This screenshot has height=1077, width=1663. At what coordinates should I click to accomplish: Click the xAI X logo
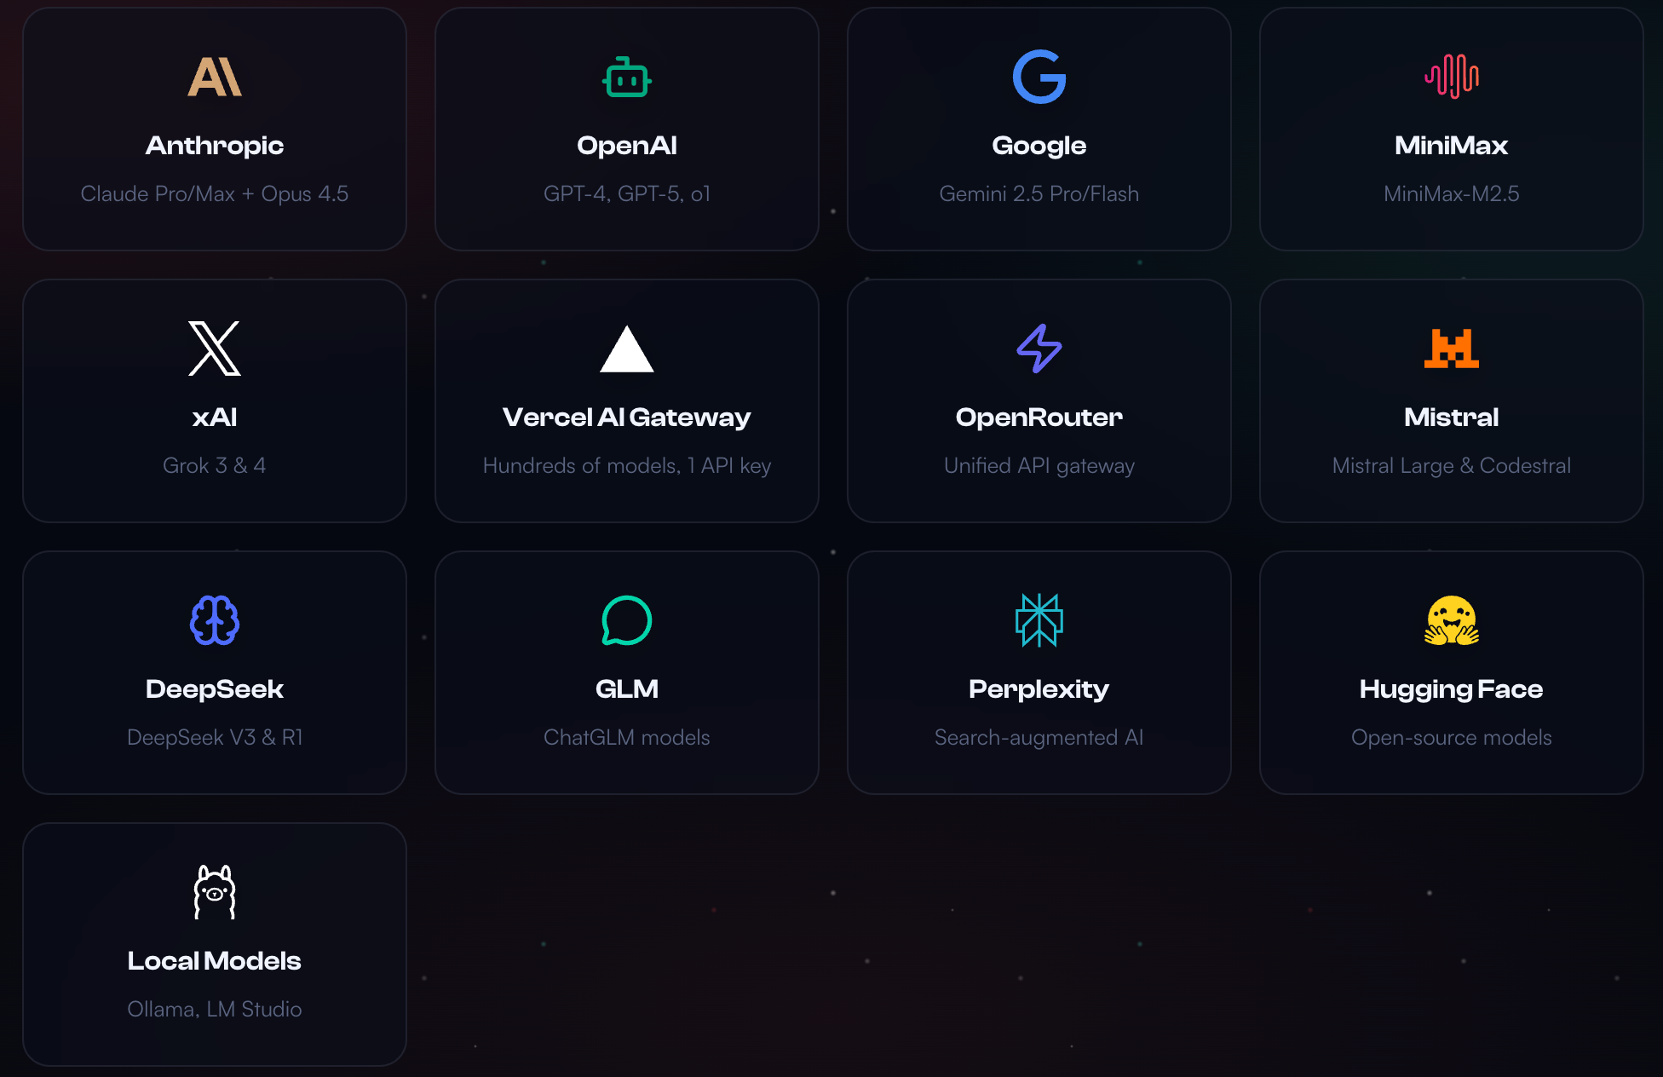click(215, 348)
